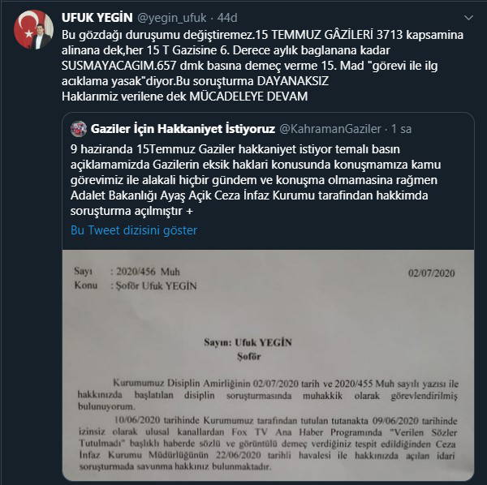Open quoted tweet text starting 9 haziranda

(x=256, y=180)
